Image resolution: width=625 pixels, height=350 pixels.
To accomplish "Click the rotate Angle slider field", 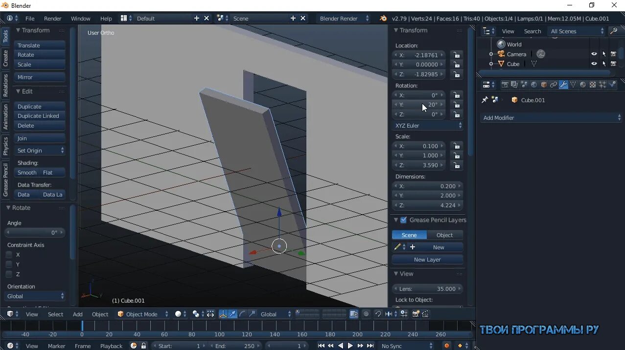I will (x=35, y=233).
